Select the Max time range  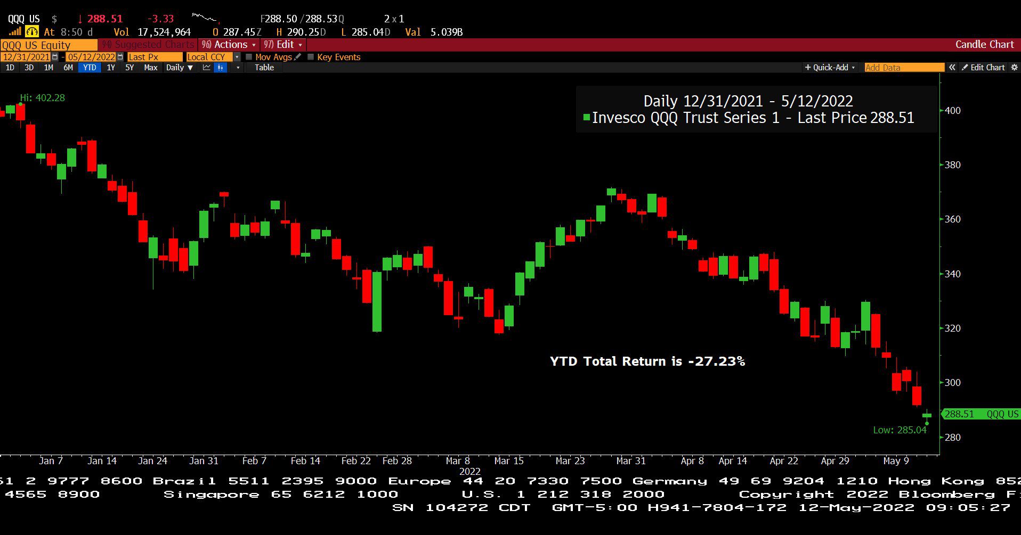click(151, 68)
